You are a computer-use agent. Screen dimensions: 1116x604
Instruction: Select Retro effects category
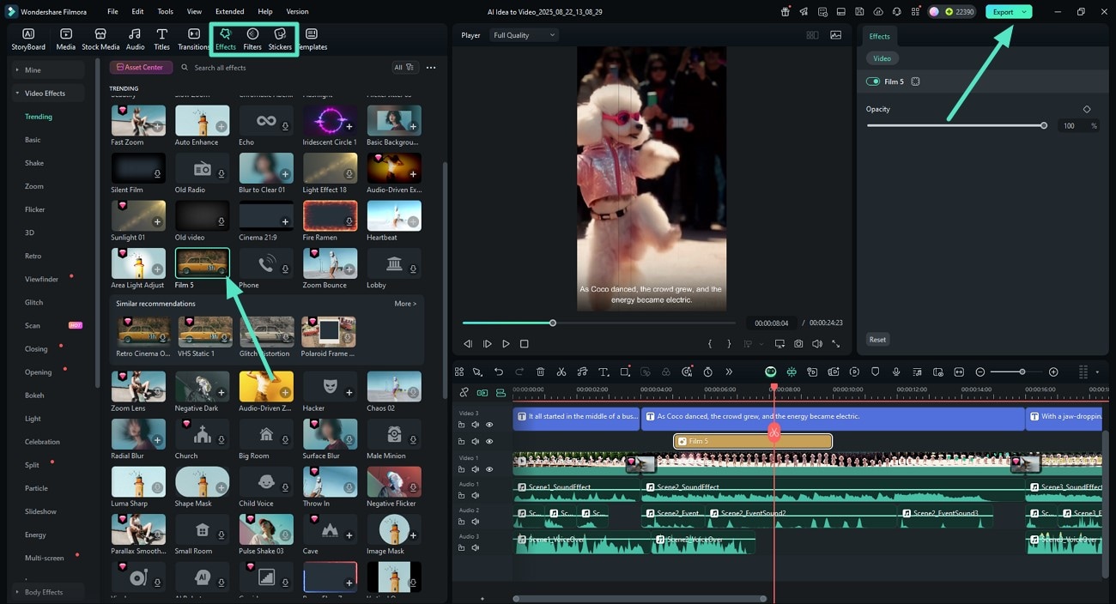coord(33,256)
